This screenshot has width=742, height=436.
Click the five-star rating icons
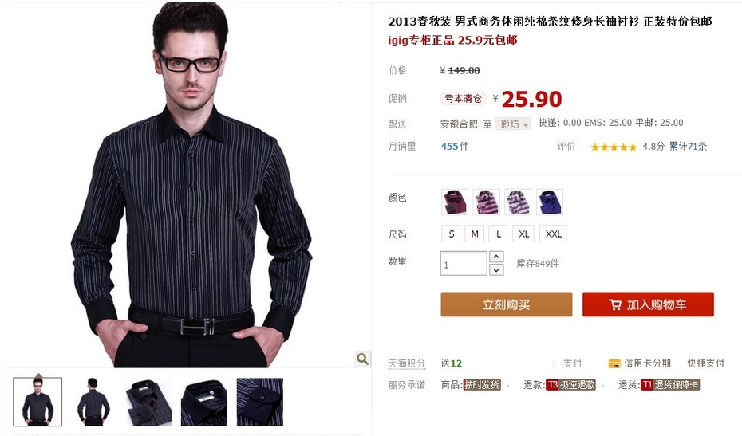(x=614, y=147)
